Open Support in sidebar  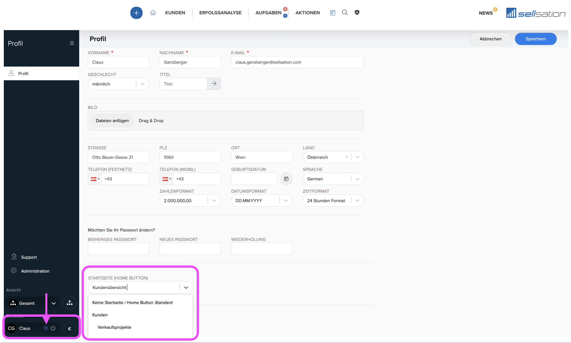point(29,257)
